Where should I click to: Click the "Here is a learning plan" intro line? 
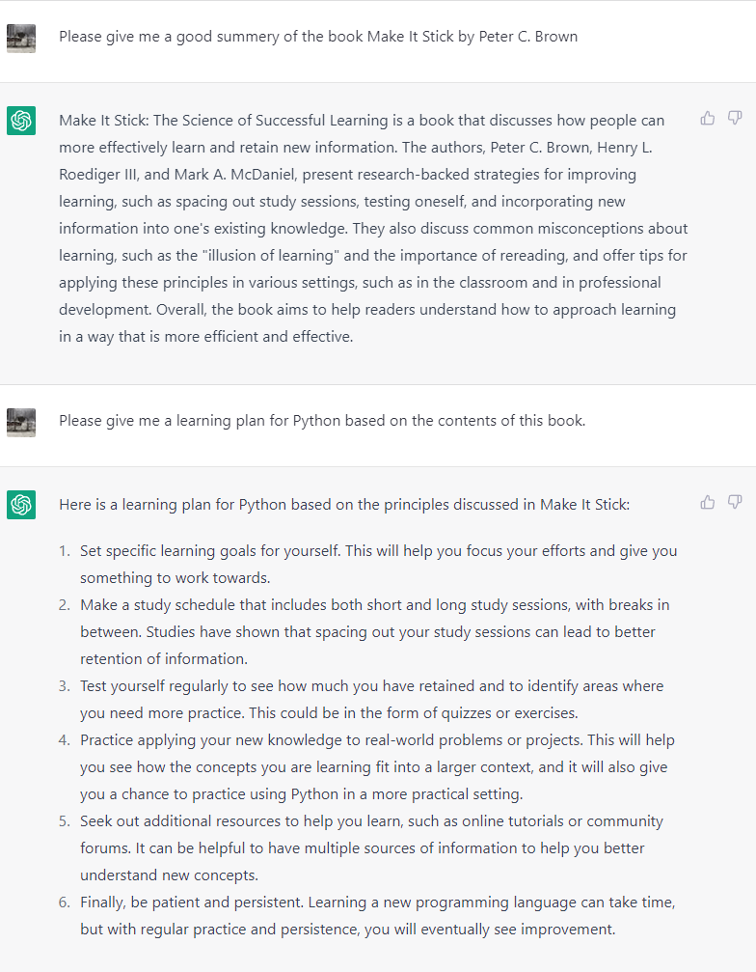pyautogui.click(x=344, y=504)
